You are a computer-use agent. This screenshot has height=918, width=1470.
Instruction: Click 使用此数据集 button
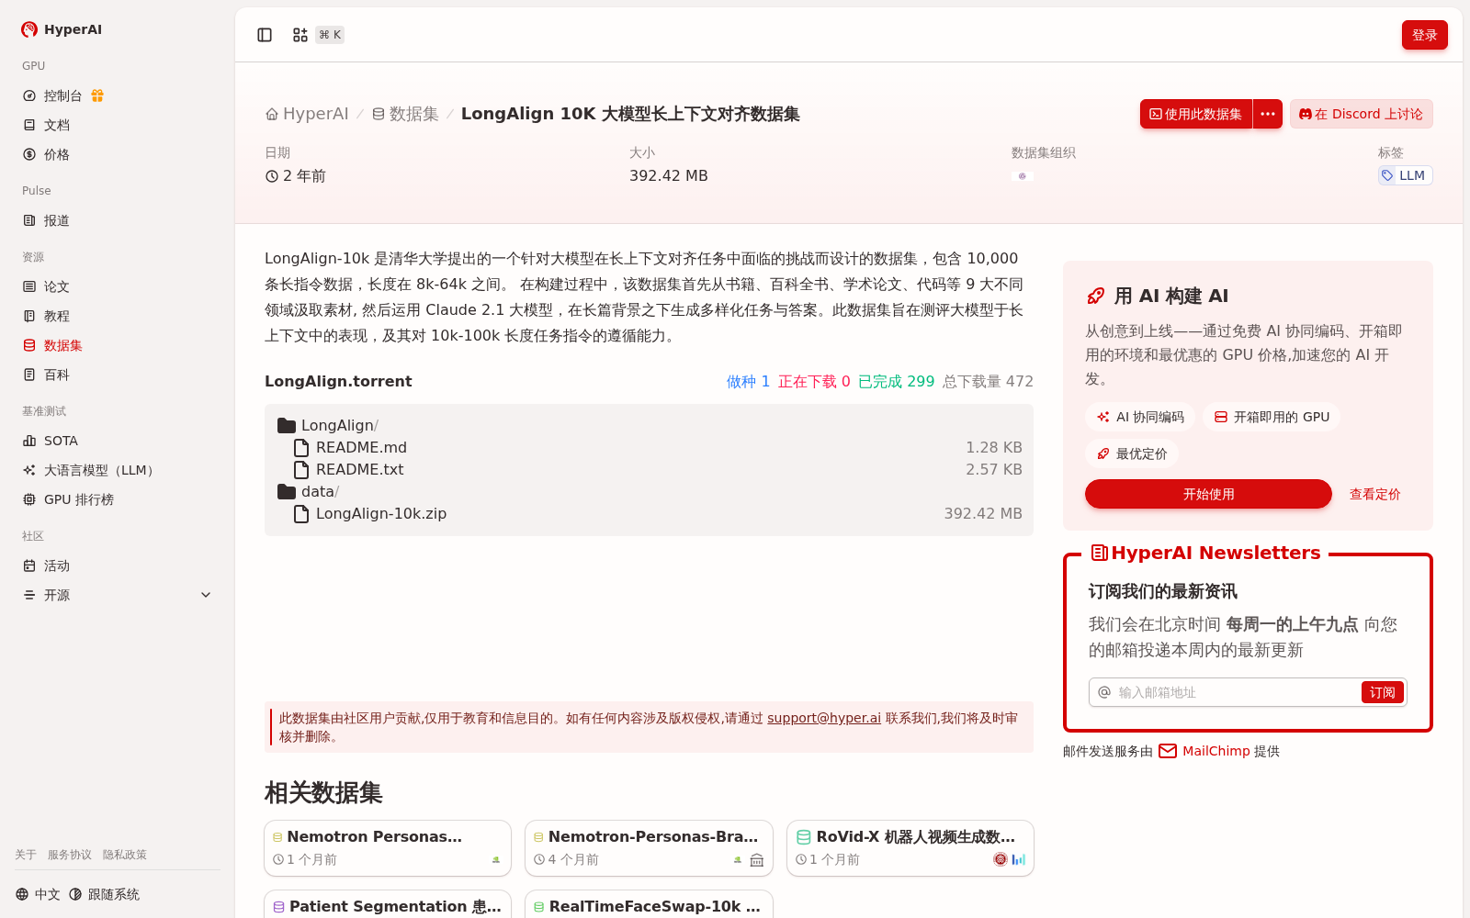[1196, 114]
